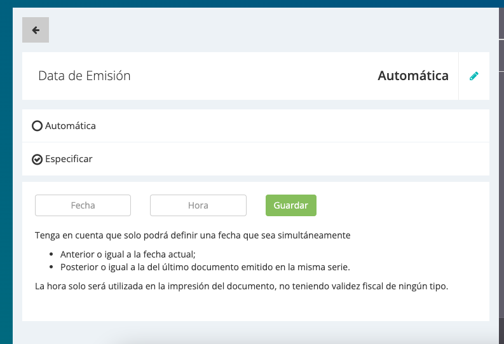Click empty area right of Guardar button

click(400, 205)
